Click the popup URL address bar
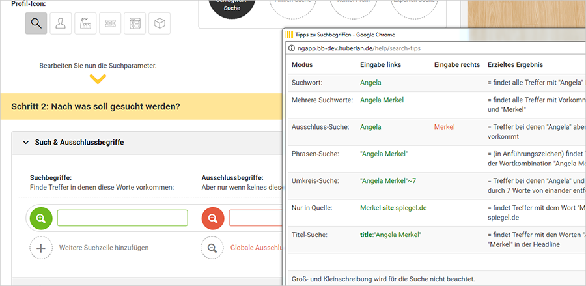 [x=365, y=48]
